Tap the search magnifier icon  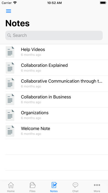coord(9,35)
